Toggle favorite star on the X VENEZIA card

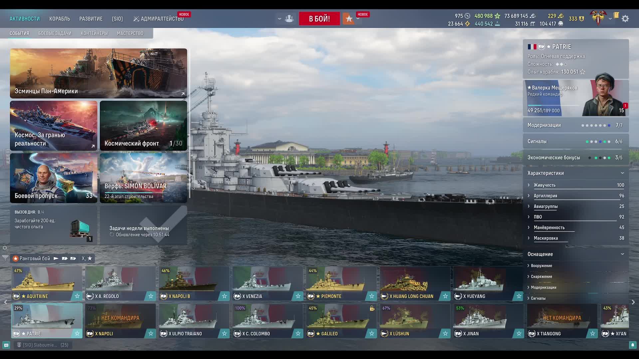[298, 296]
